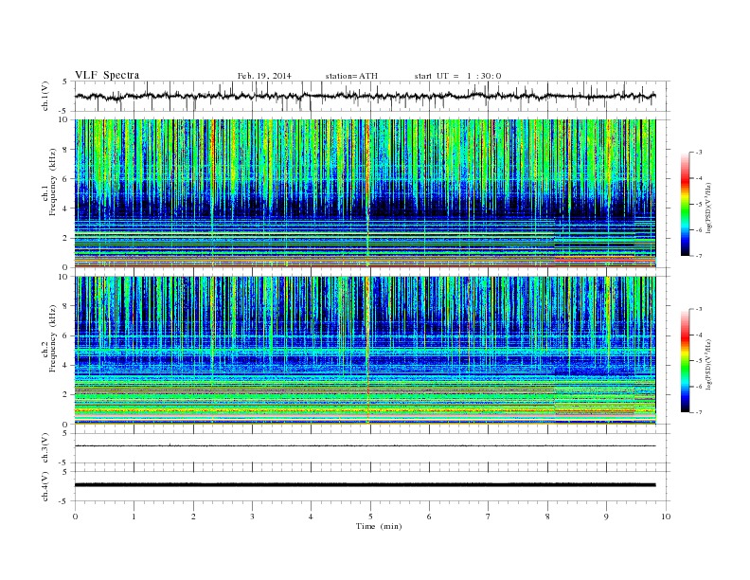Click the ch.1 voltage waveform trace
750x580 pixels.
[365, 96]
